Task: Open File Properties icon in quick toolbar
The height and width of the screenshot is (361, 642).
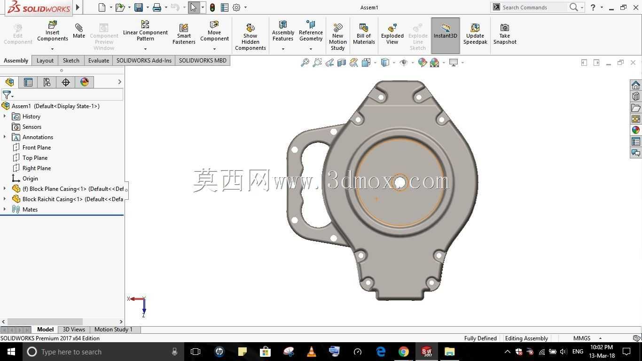Action: (225, 8)
